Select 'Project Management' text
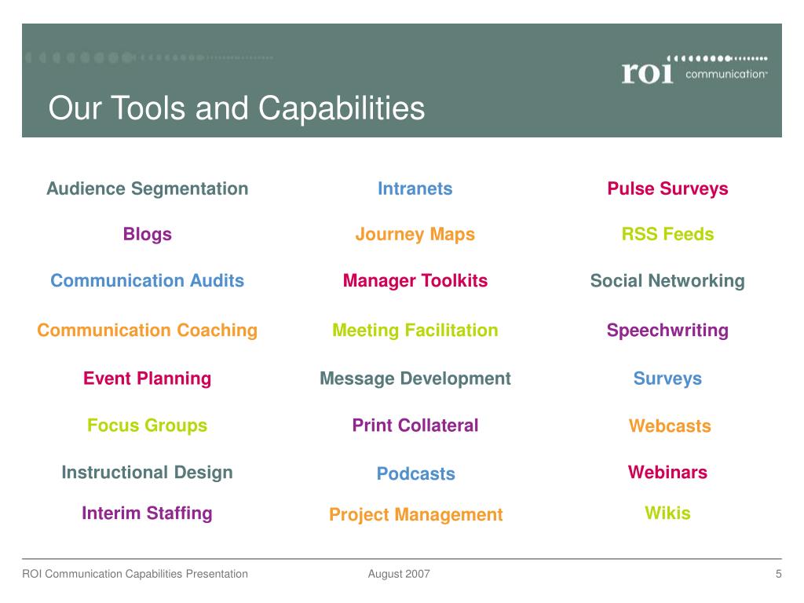Viewport: 804px width, 603px height. [416, 515]
